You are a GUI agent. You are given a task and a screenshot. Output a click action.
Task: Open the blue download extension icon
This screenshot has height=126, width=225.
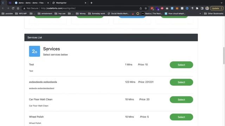172,8
